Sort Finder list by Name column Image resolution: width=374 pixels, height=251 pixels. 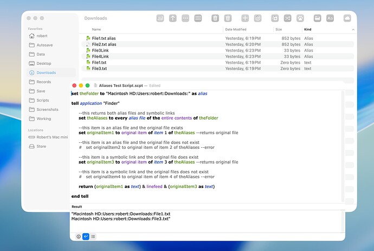96,29
